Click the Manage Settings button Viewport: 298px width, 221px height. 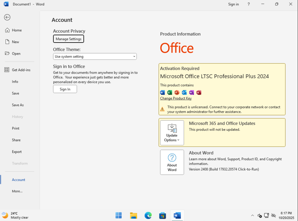[x=69, y=39]
